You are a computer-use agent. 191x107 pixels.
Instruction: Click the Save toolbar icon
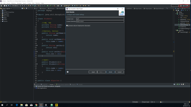pyautogui.click(x=5, y=6)
